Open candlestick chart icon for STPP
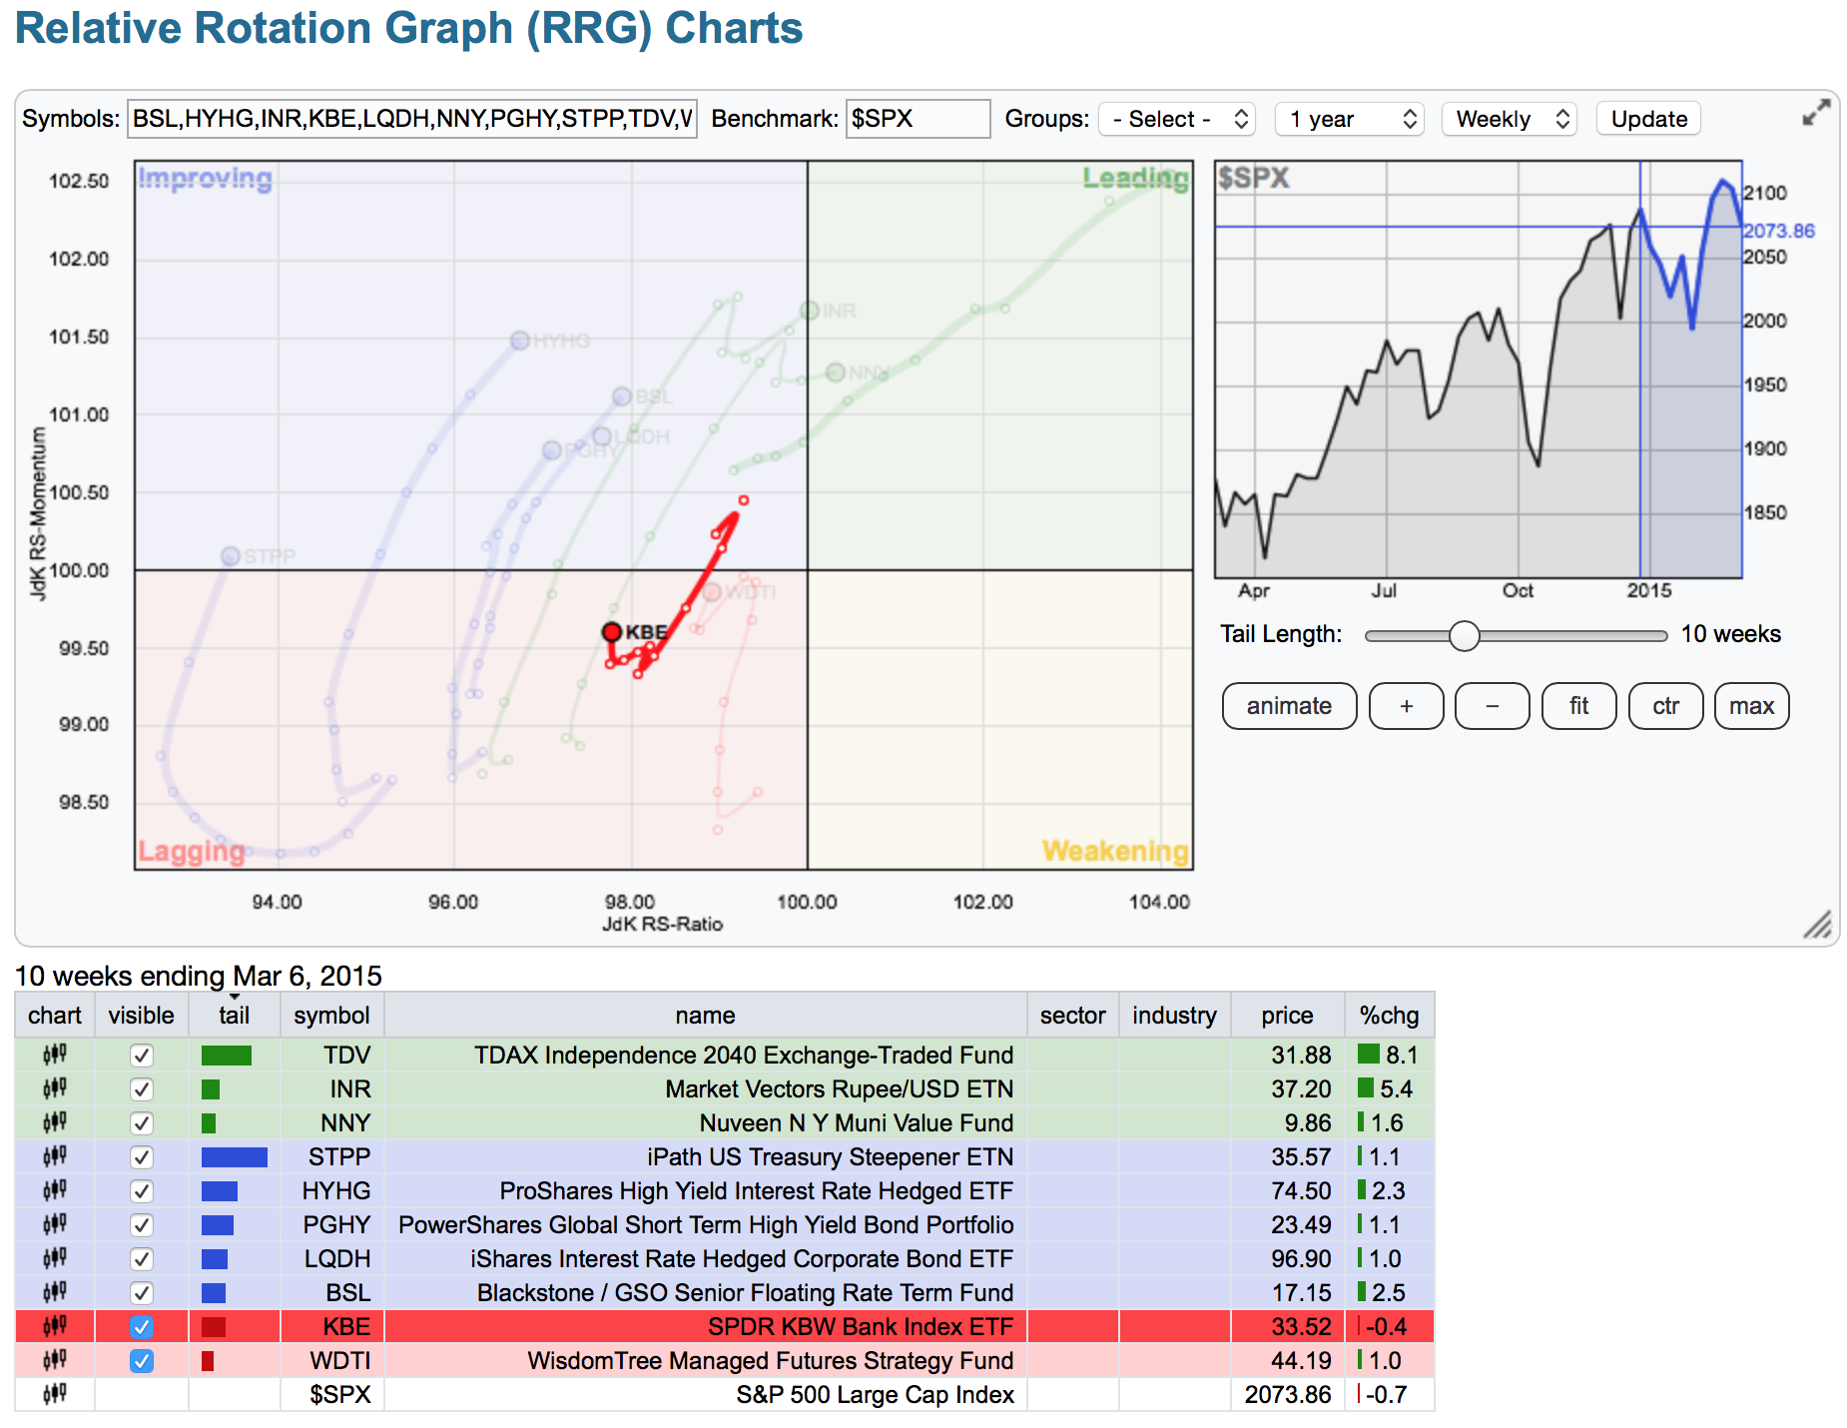Viewport: 1847px width, 1428px height. coord(55,1156)
